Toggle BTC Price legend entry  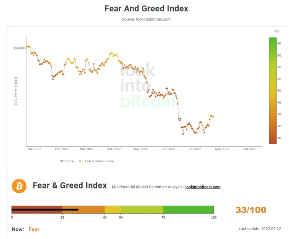pyautogui.click(x=63, y=161)
